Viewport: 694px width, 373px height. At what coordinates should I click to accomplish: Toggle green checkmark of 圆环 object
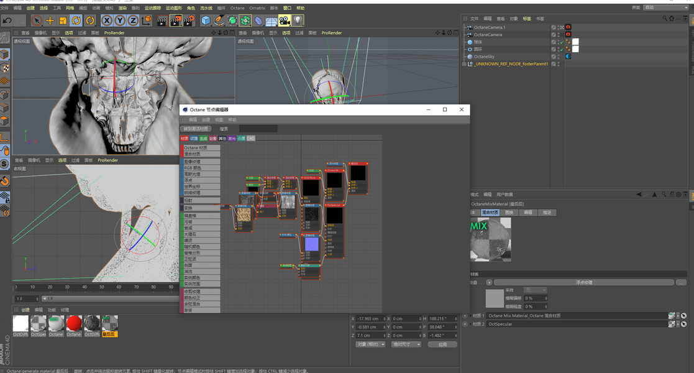click(x=562, y=50)
